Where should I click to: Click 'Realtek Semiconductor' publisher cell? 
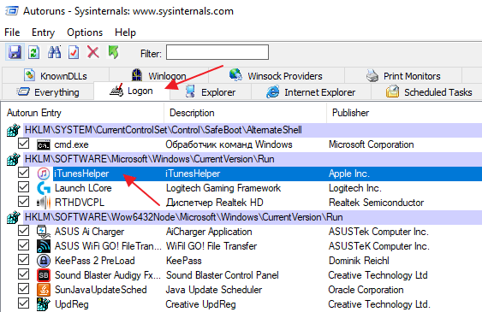[376, 203]
